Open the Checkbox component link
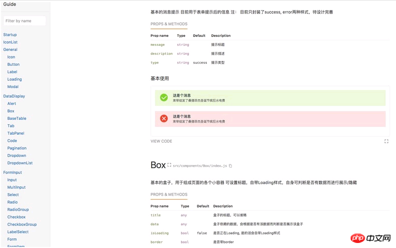396x248 pixels. coord(16,217)
